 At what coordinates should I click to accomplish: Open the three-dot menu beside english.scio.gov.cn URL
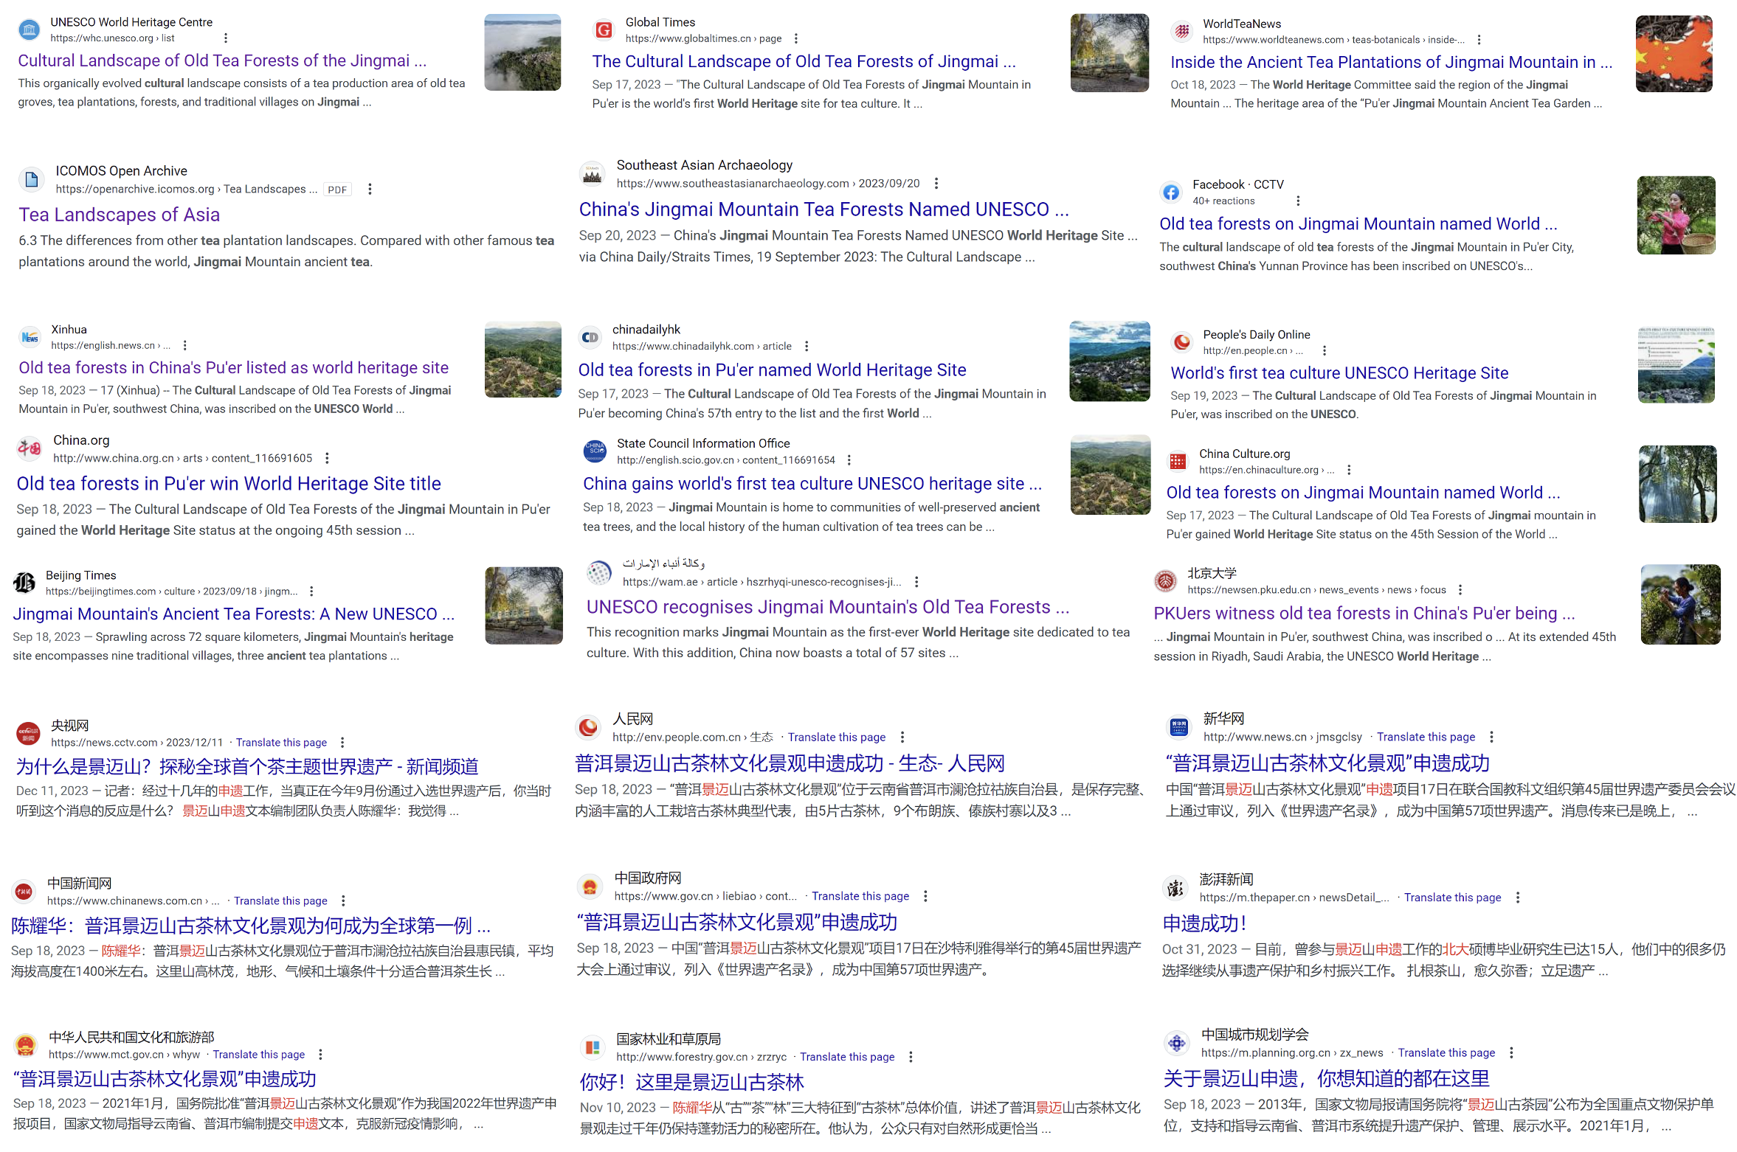click(x=849, y=460)
